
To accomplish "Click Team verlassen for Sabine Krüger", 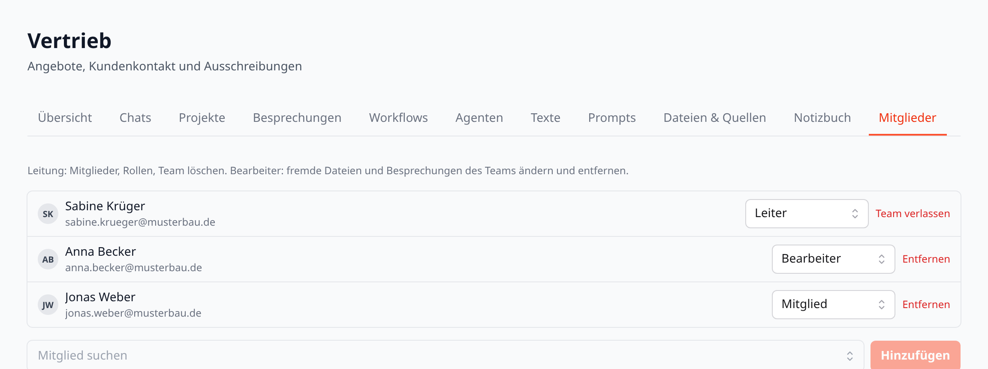I will pos(913,214).
